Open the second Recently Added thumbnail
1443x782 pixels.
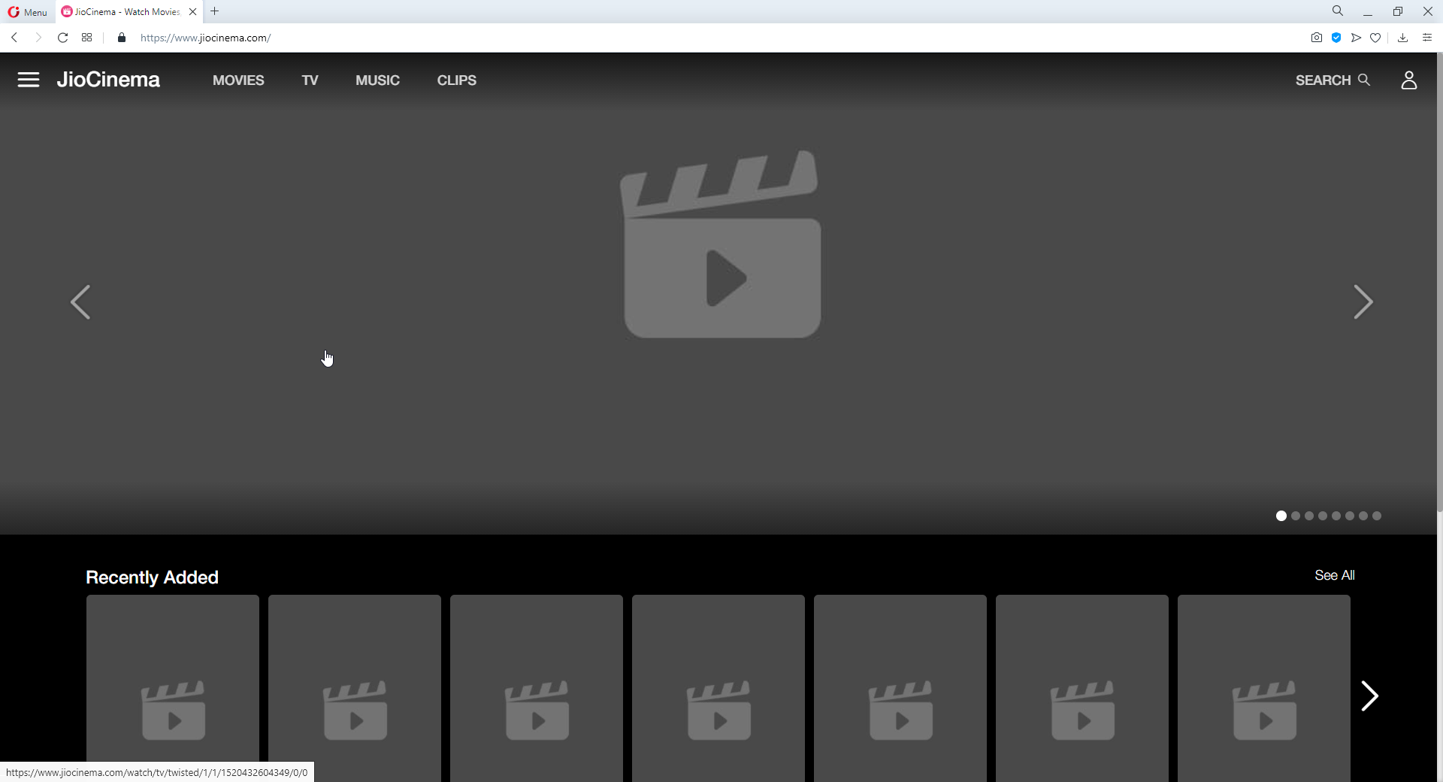click(355, 688)
